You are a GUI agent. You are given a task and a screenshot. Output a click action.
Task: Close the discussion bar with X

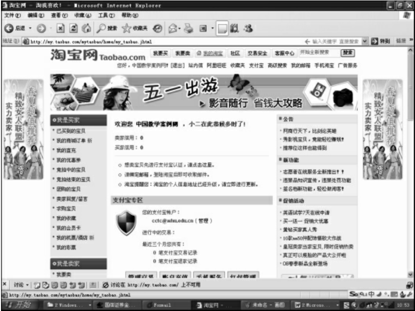(x=4, y=284)
